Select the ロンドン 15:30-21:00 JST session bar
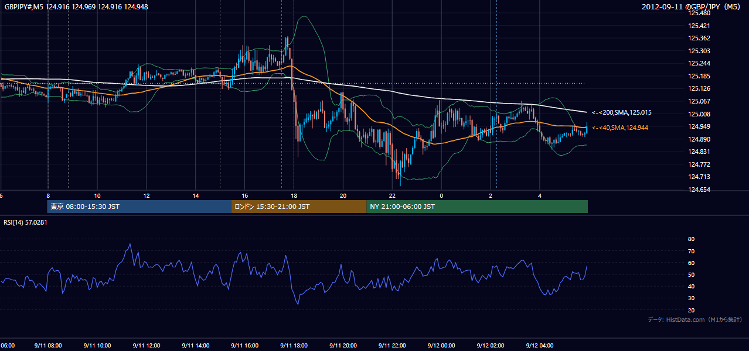The image size is (749, 351). 299,207
